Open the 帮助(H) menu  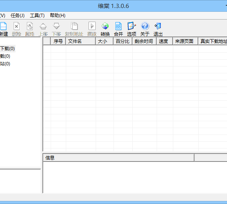pos(58,16)
